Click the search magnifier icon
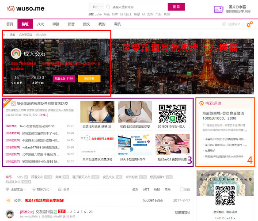Viewport: 258px width, 221px height. [108, 7]
